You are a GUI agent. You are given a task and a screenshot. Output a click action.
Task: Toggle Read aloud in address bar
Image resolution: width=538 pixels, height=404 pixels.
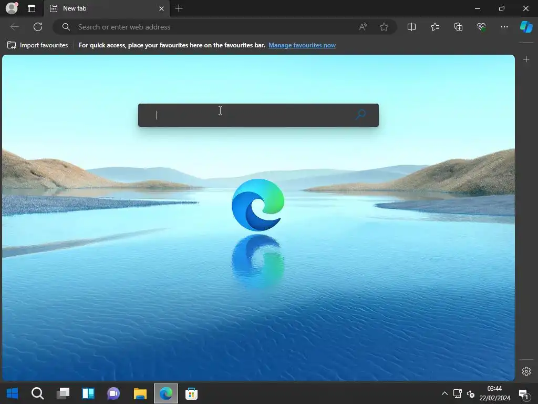(363, 27)
